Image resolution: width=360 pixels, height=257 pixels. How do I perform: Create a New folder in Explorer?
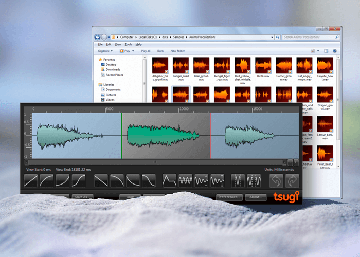click(x=177, y=51)
